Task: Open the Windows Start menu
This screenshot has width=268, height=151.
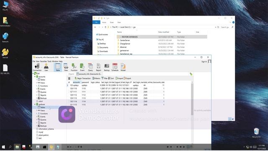Action: (3, 147)
